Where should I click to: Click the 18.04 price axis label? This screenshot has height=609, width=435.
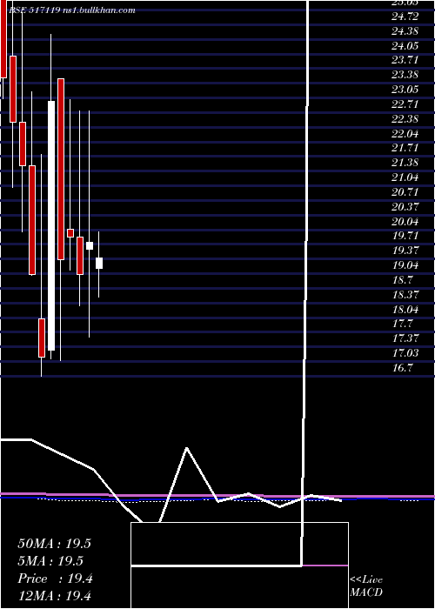click(405, 310)
